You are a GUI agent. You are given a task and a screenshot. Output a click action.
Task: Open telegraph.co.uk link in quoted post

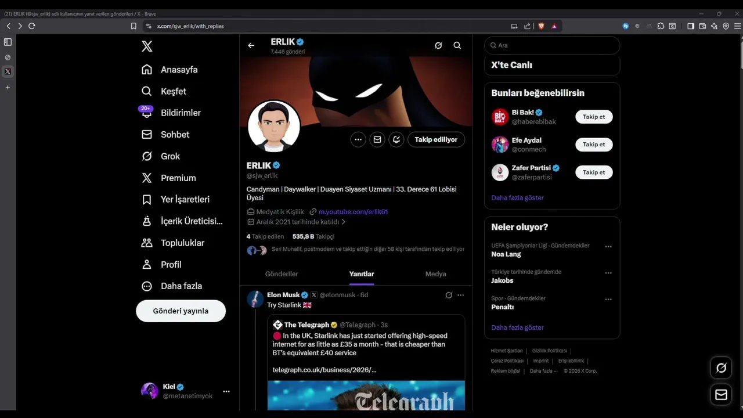(x=324, y=370)
